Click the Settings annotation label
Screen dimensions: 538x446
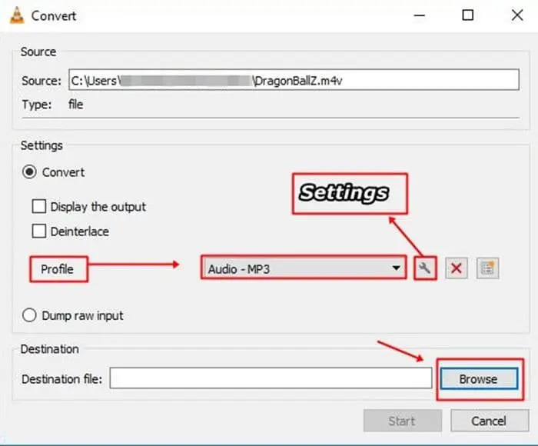(x=344, y=193)
